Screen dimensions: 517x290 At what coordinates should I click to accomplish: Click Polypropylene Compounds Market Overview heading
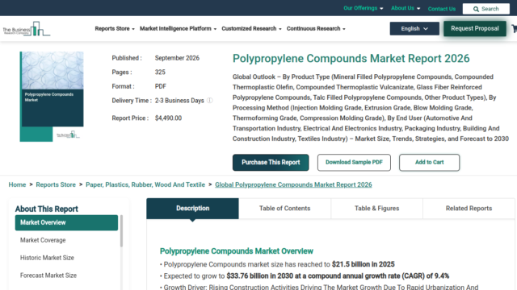237,251
